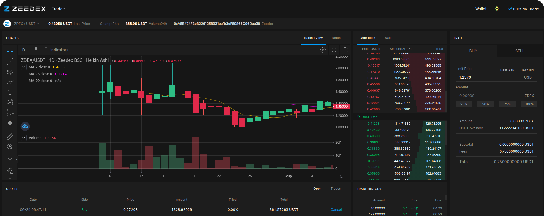
Task: Cancel the open Buy order
Action: 336,210
